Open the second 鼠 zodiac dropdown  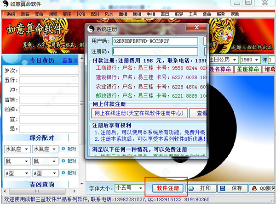45,161
